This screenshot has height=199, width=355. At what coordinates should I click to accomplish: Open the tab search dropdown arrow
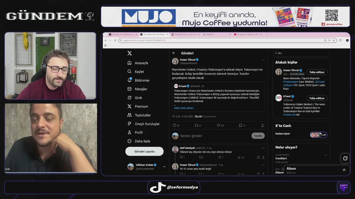[x=105, y=35]
